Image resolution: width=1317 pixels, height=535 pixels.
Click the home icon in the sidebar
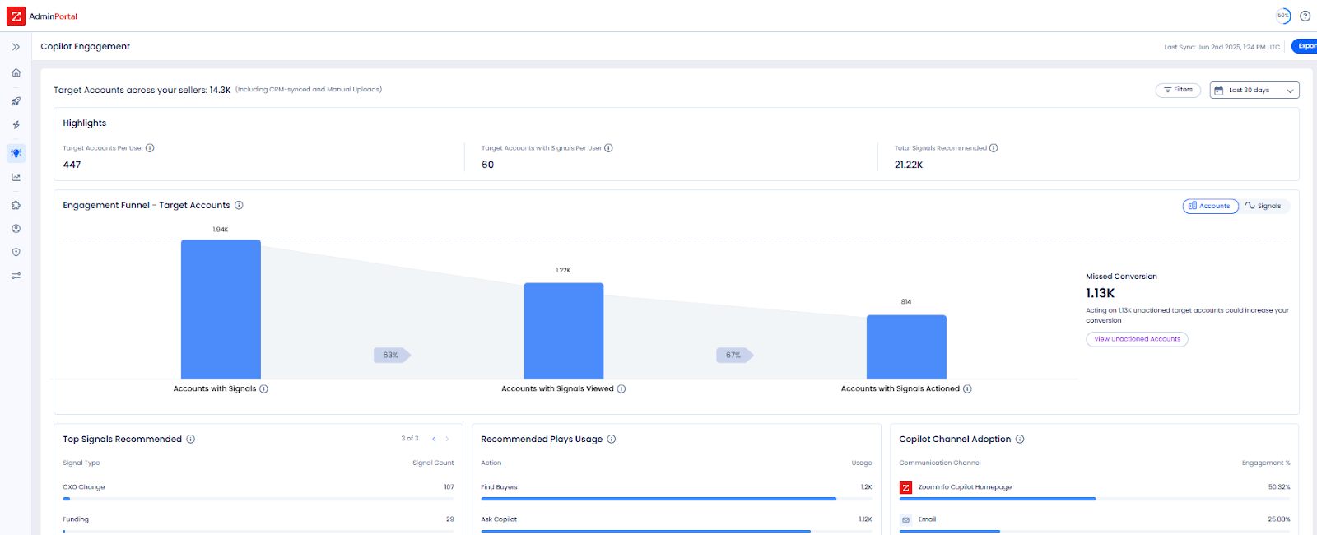coord(16,72)
